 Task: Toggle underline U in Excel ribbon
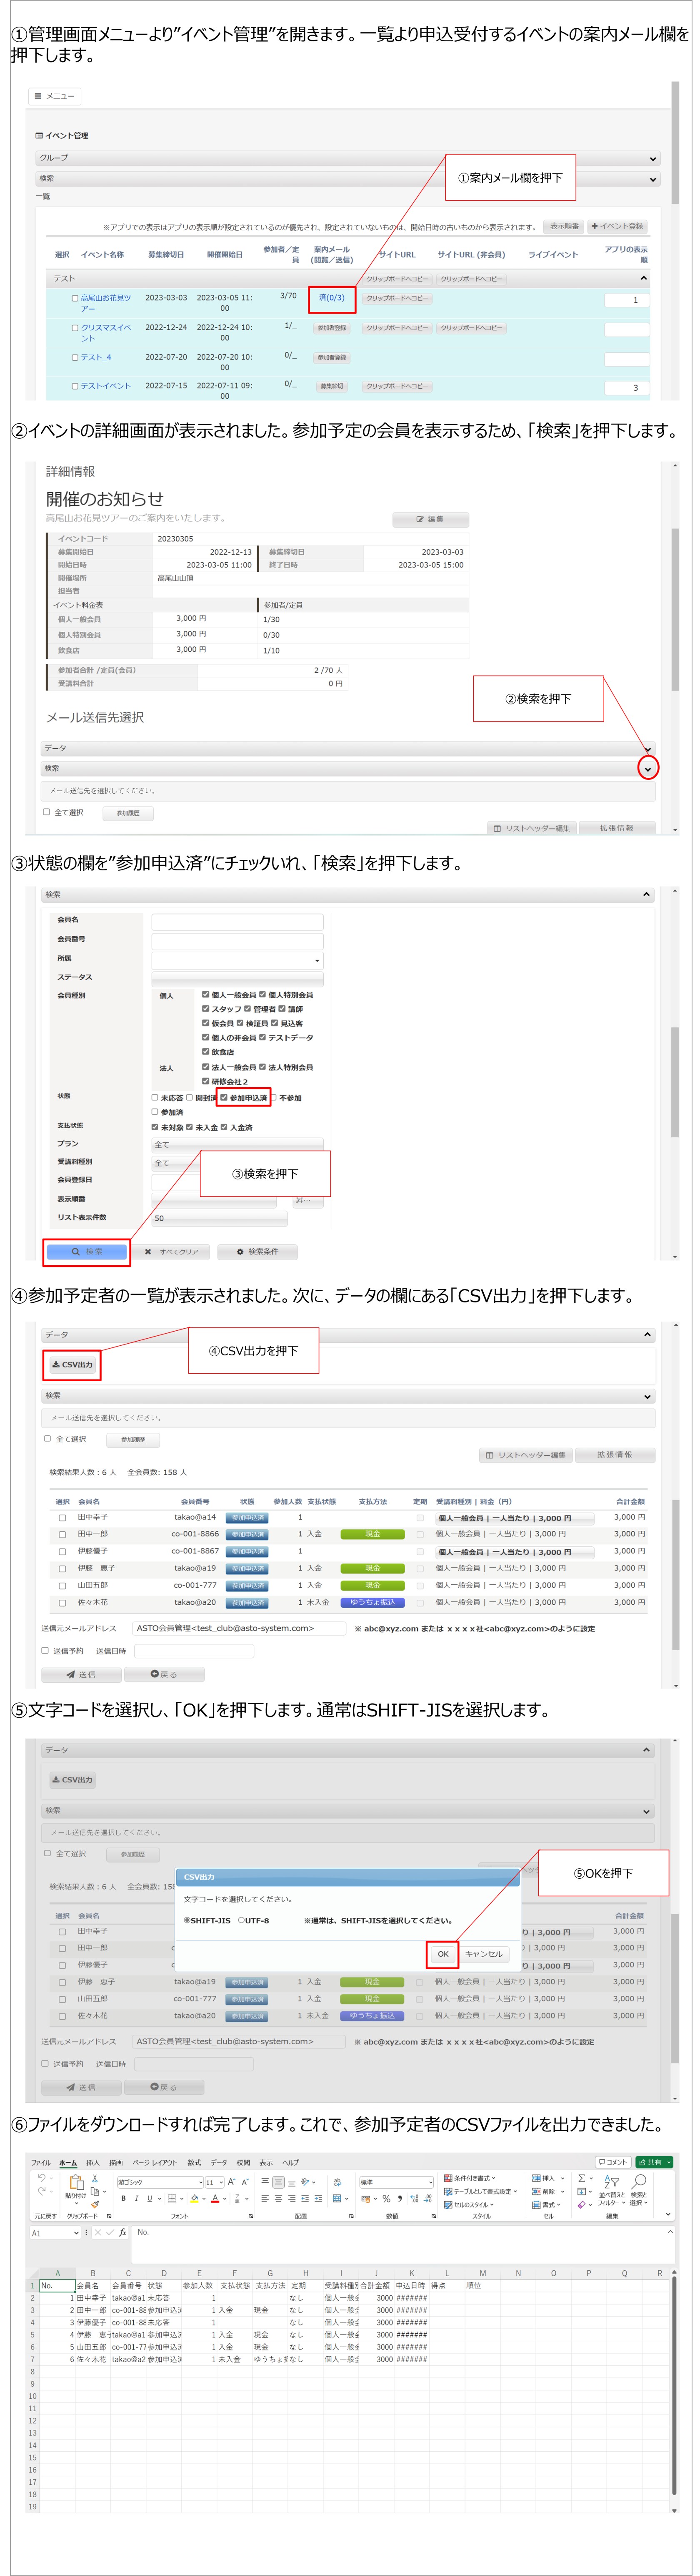149,2198
